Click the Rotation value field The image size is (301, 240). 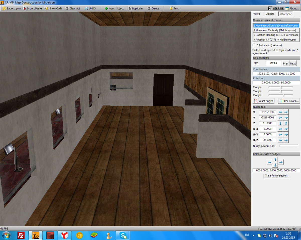(276, 82)
